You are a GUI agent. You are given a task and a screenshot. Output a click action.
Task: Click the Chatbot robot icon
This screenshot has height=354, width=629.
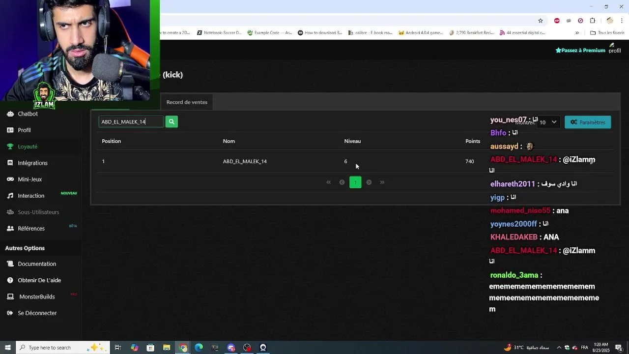(10, 114)
